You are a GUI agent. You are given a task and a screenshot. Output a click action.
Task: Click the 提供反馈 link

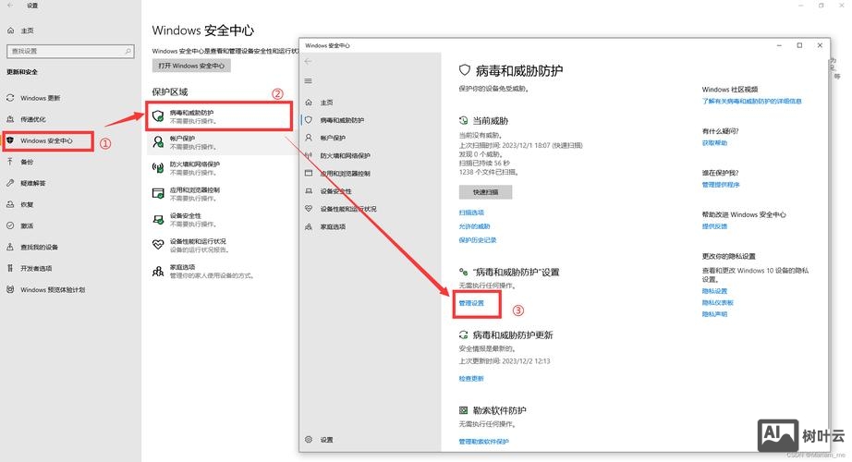(714, 226)
